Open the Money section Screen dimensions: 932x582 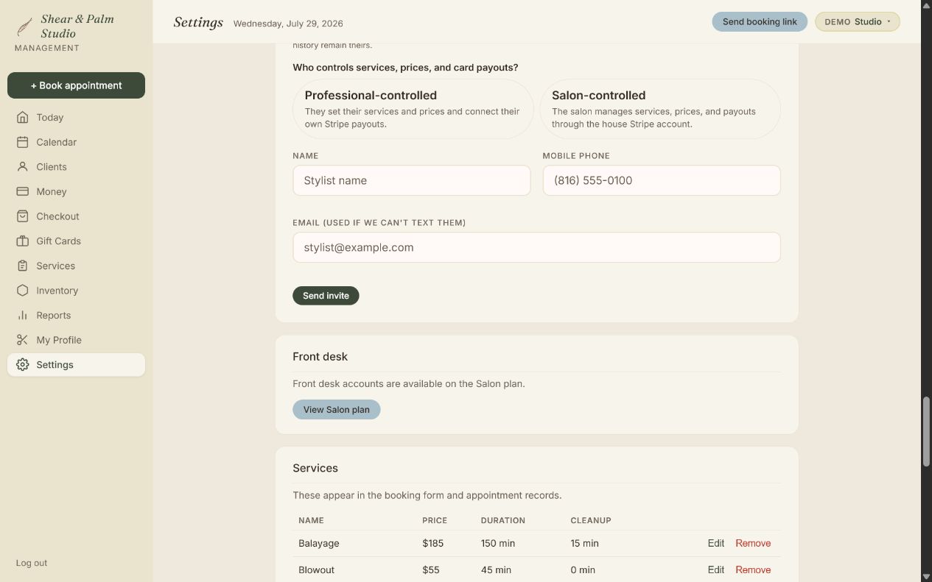point(76,191)
